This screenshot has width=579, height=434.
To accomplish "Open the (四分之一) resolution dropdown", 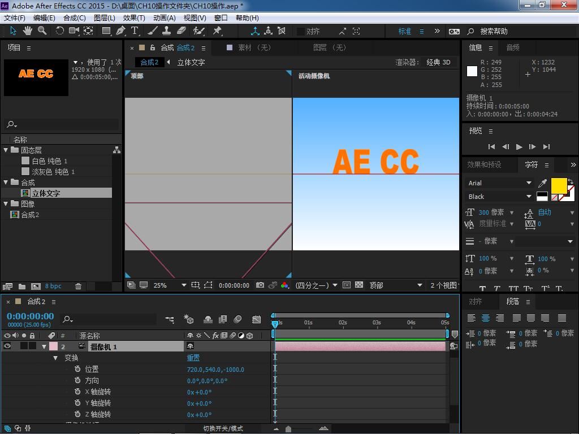I will coord(317,285).
